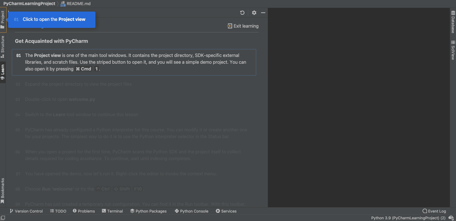
Task: Open the Database tool window
Action: (x=453, y=22)
